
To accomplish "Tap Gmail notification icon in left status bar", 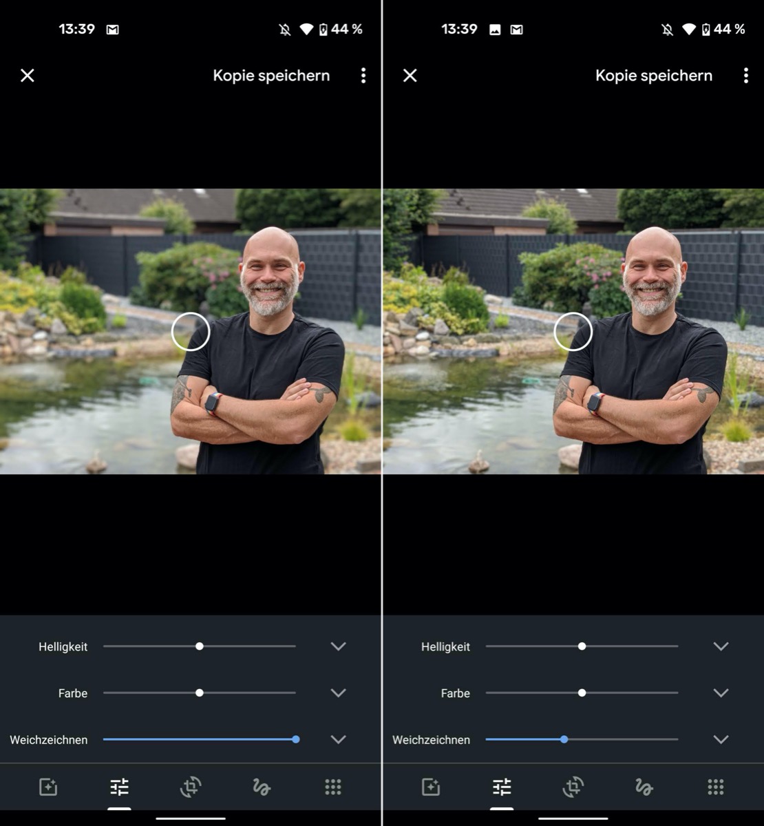I will [x=112, y=30].
